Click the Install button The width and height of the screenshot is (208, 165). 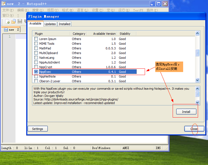click(186, 111)
